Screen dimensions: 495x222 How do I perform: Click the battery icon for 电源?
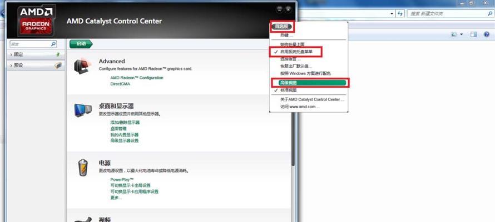pyautogui.click(x=83, y=167)
